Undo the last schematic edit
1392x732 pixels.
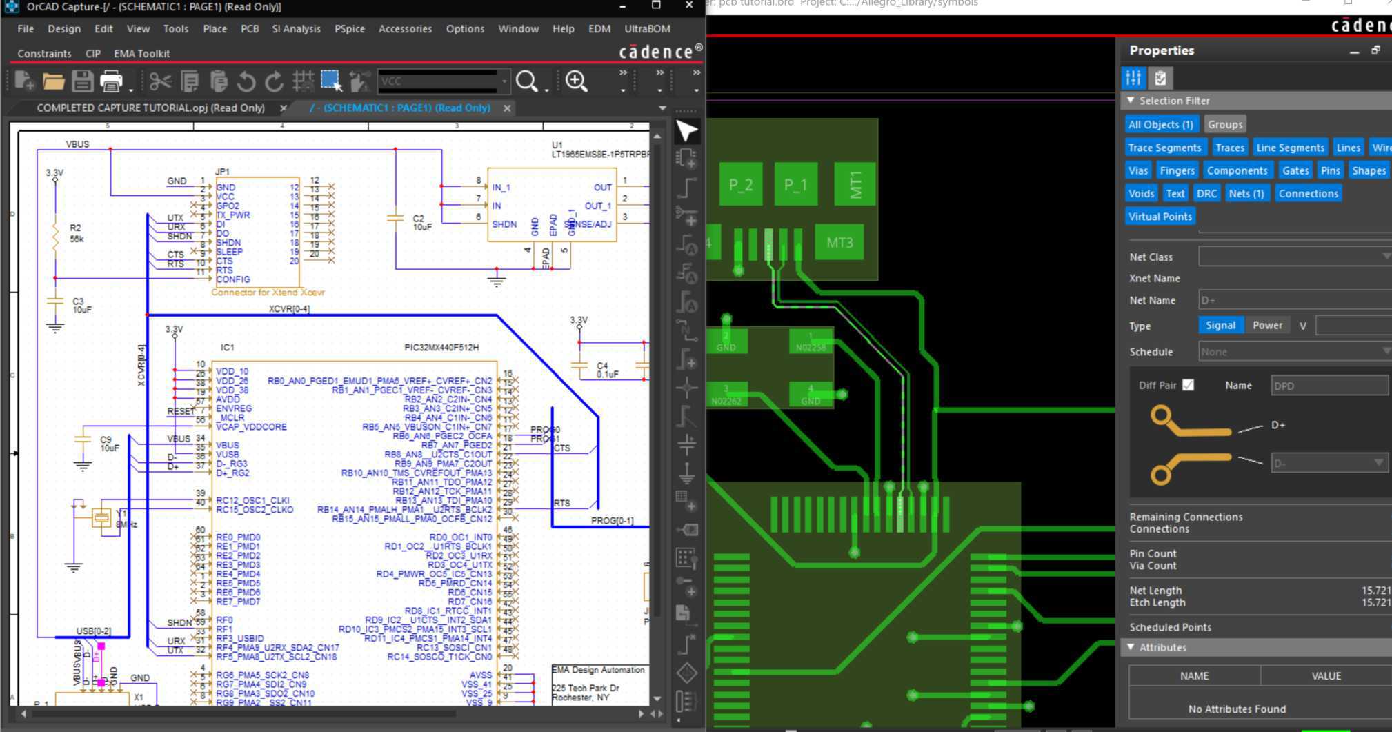point(246,81)
